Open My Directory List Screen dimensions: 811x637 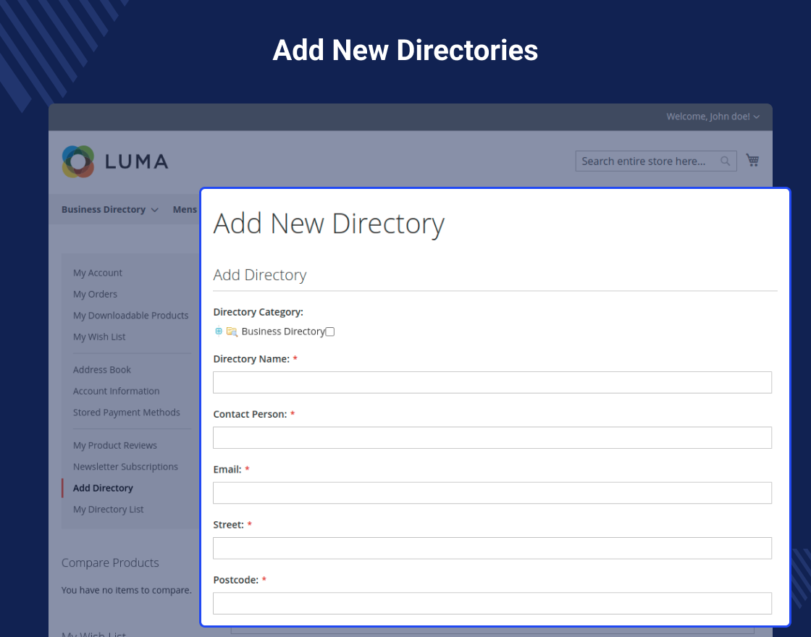point(109,510)
